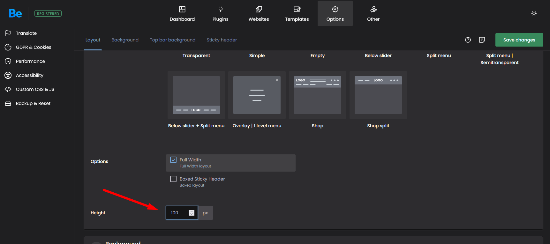Screen dimensions: 550x244
Task: Click the Below slider layout label
Action: [378, 55]
